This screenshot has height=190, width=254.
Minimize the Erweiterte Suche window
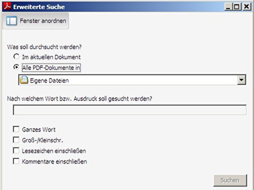[x=228, y=7]
